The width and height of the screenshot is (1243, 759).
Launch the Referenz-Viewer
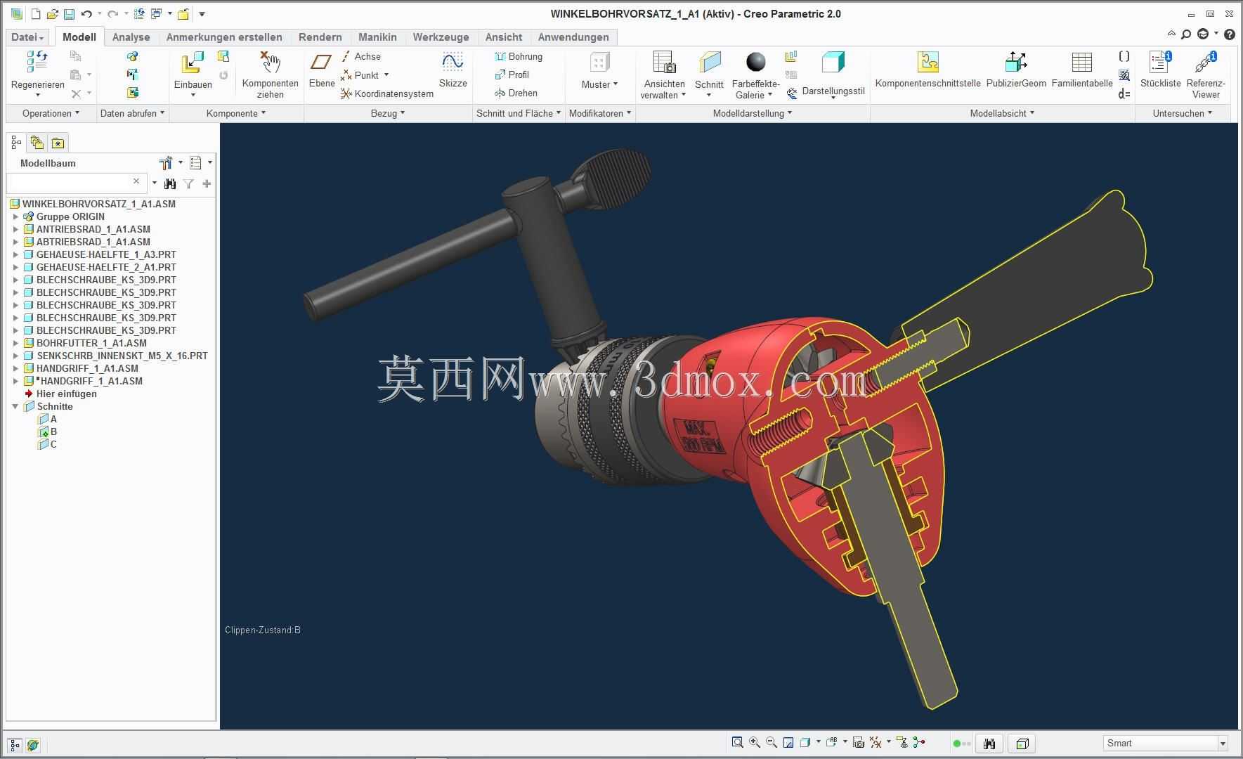click(1206, 74)
